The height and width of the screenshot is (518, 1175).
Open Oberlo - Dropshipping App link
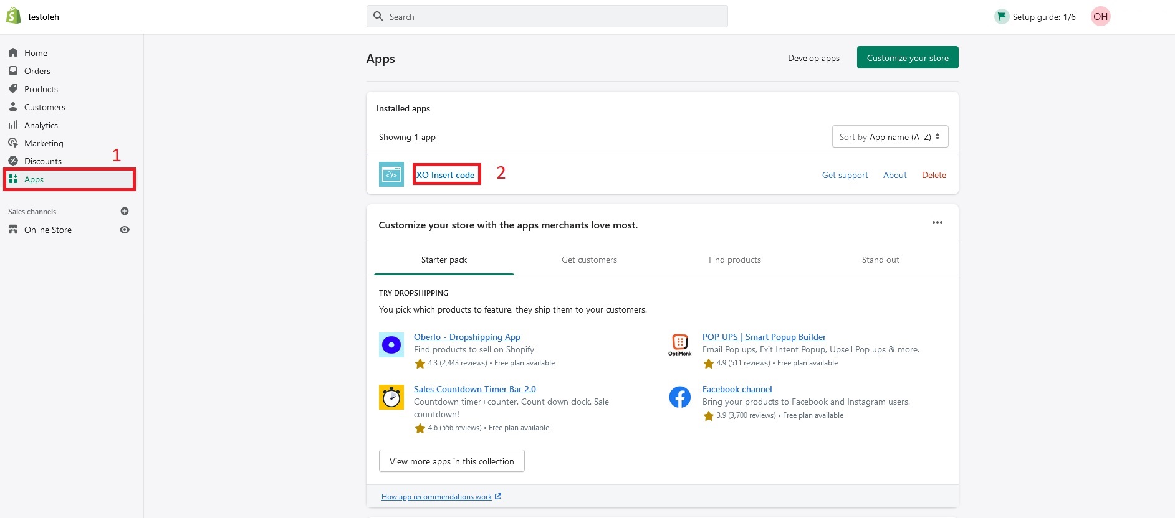(x=467, y=337)
